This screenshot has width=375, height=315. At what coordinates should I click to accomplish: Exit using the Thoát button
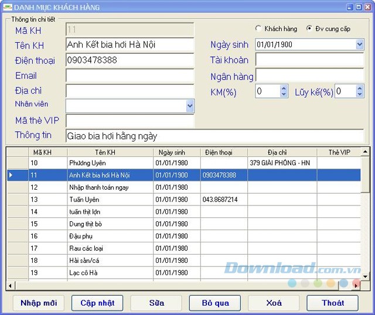click(332, 303)
